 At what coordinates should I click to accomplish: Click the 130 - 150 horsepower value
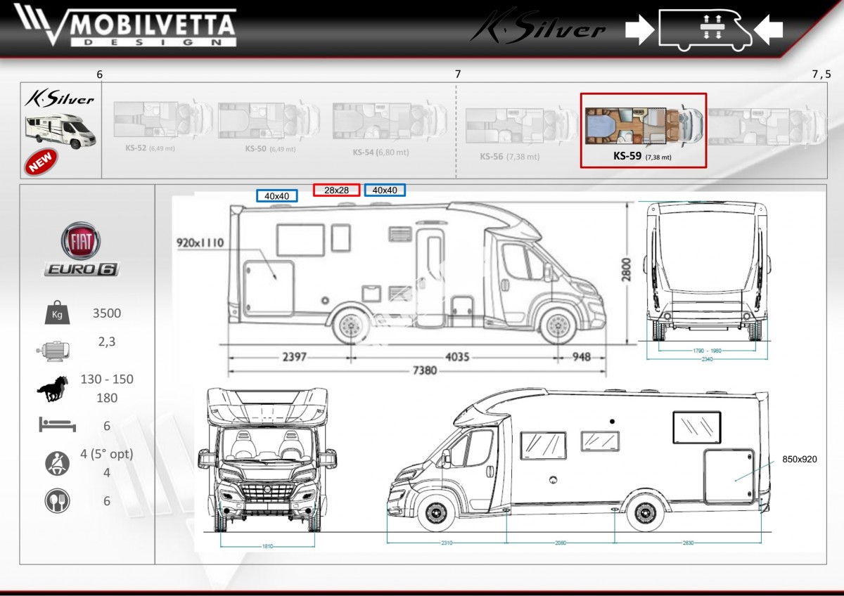coord(107,380)
